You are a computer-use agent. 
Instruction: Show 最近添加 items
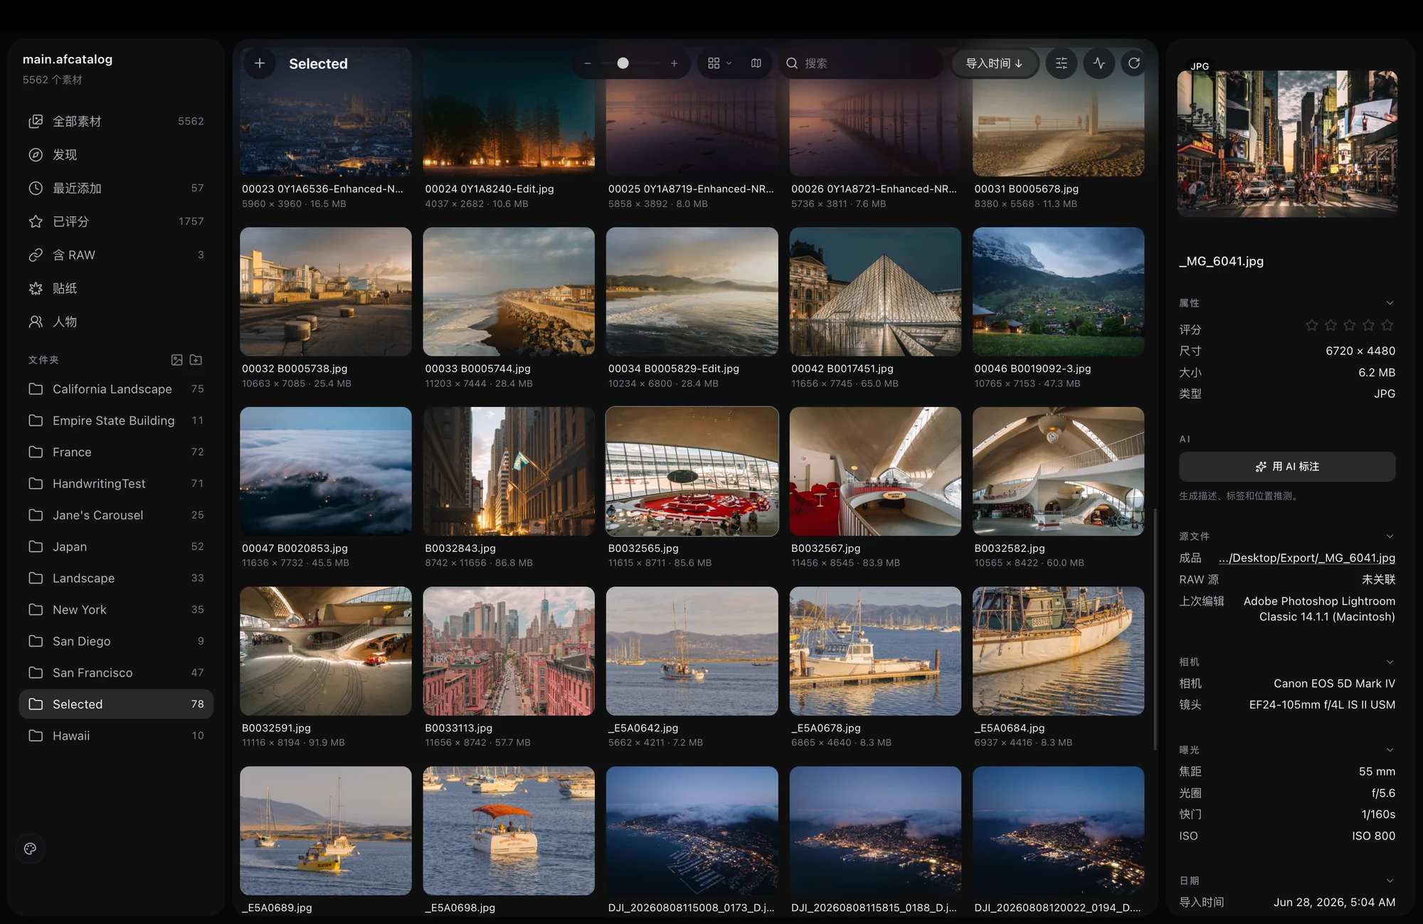116,188
